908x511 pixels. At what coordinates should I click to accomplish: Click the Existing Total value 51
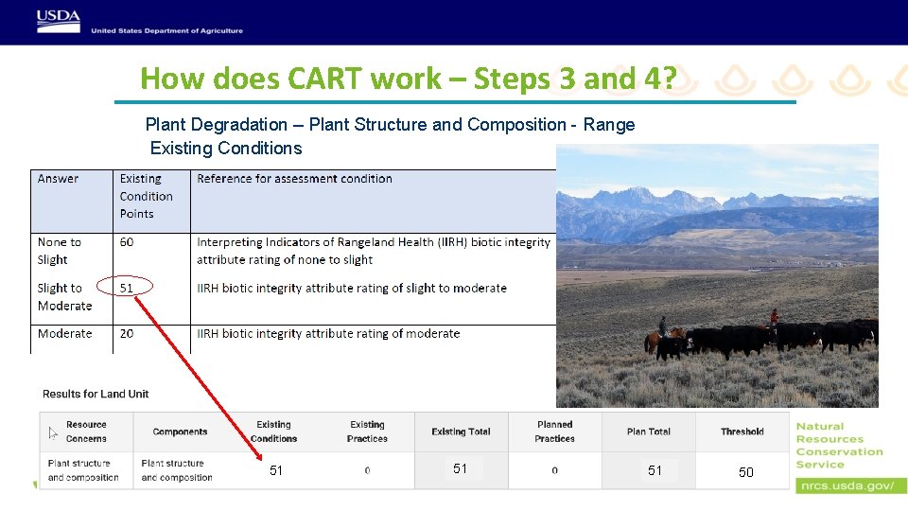[x=461, y=468]
